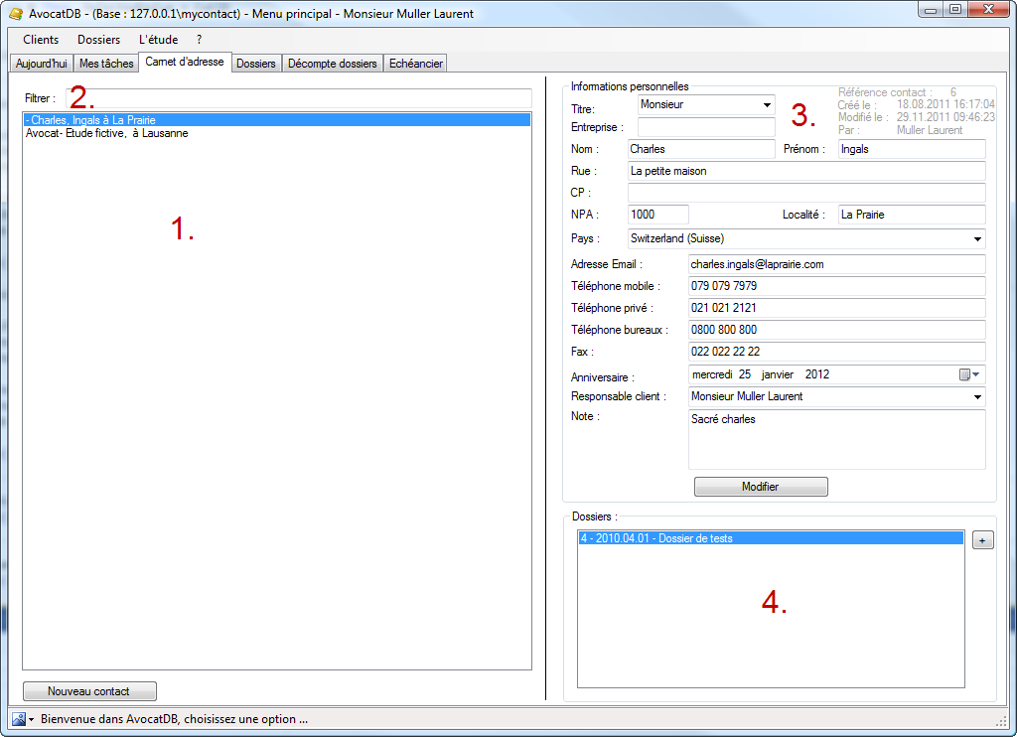
Task: Open the Echéancier tab
Action: coord(416,64)
